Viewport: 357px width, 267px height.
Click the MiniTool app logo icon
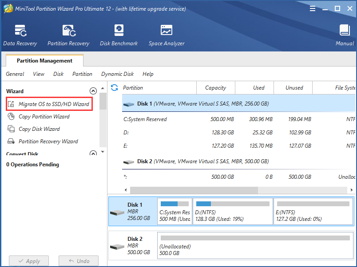click(8, 8)
